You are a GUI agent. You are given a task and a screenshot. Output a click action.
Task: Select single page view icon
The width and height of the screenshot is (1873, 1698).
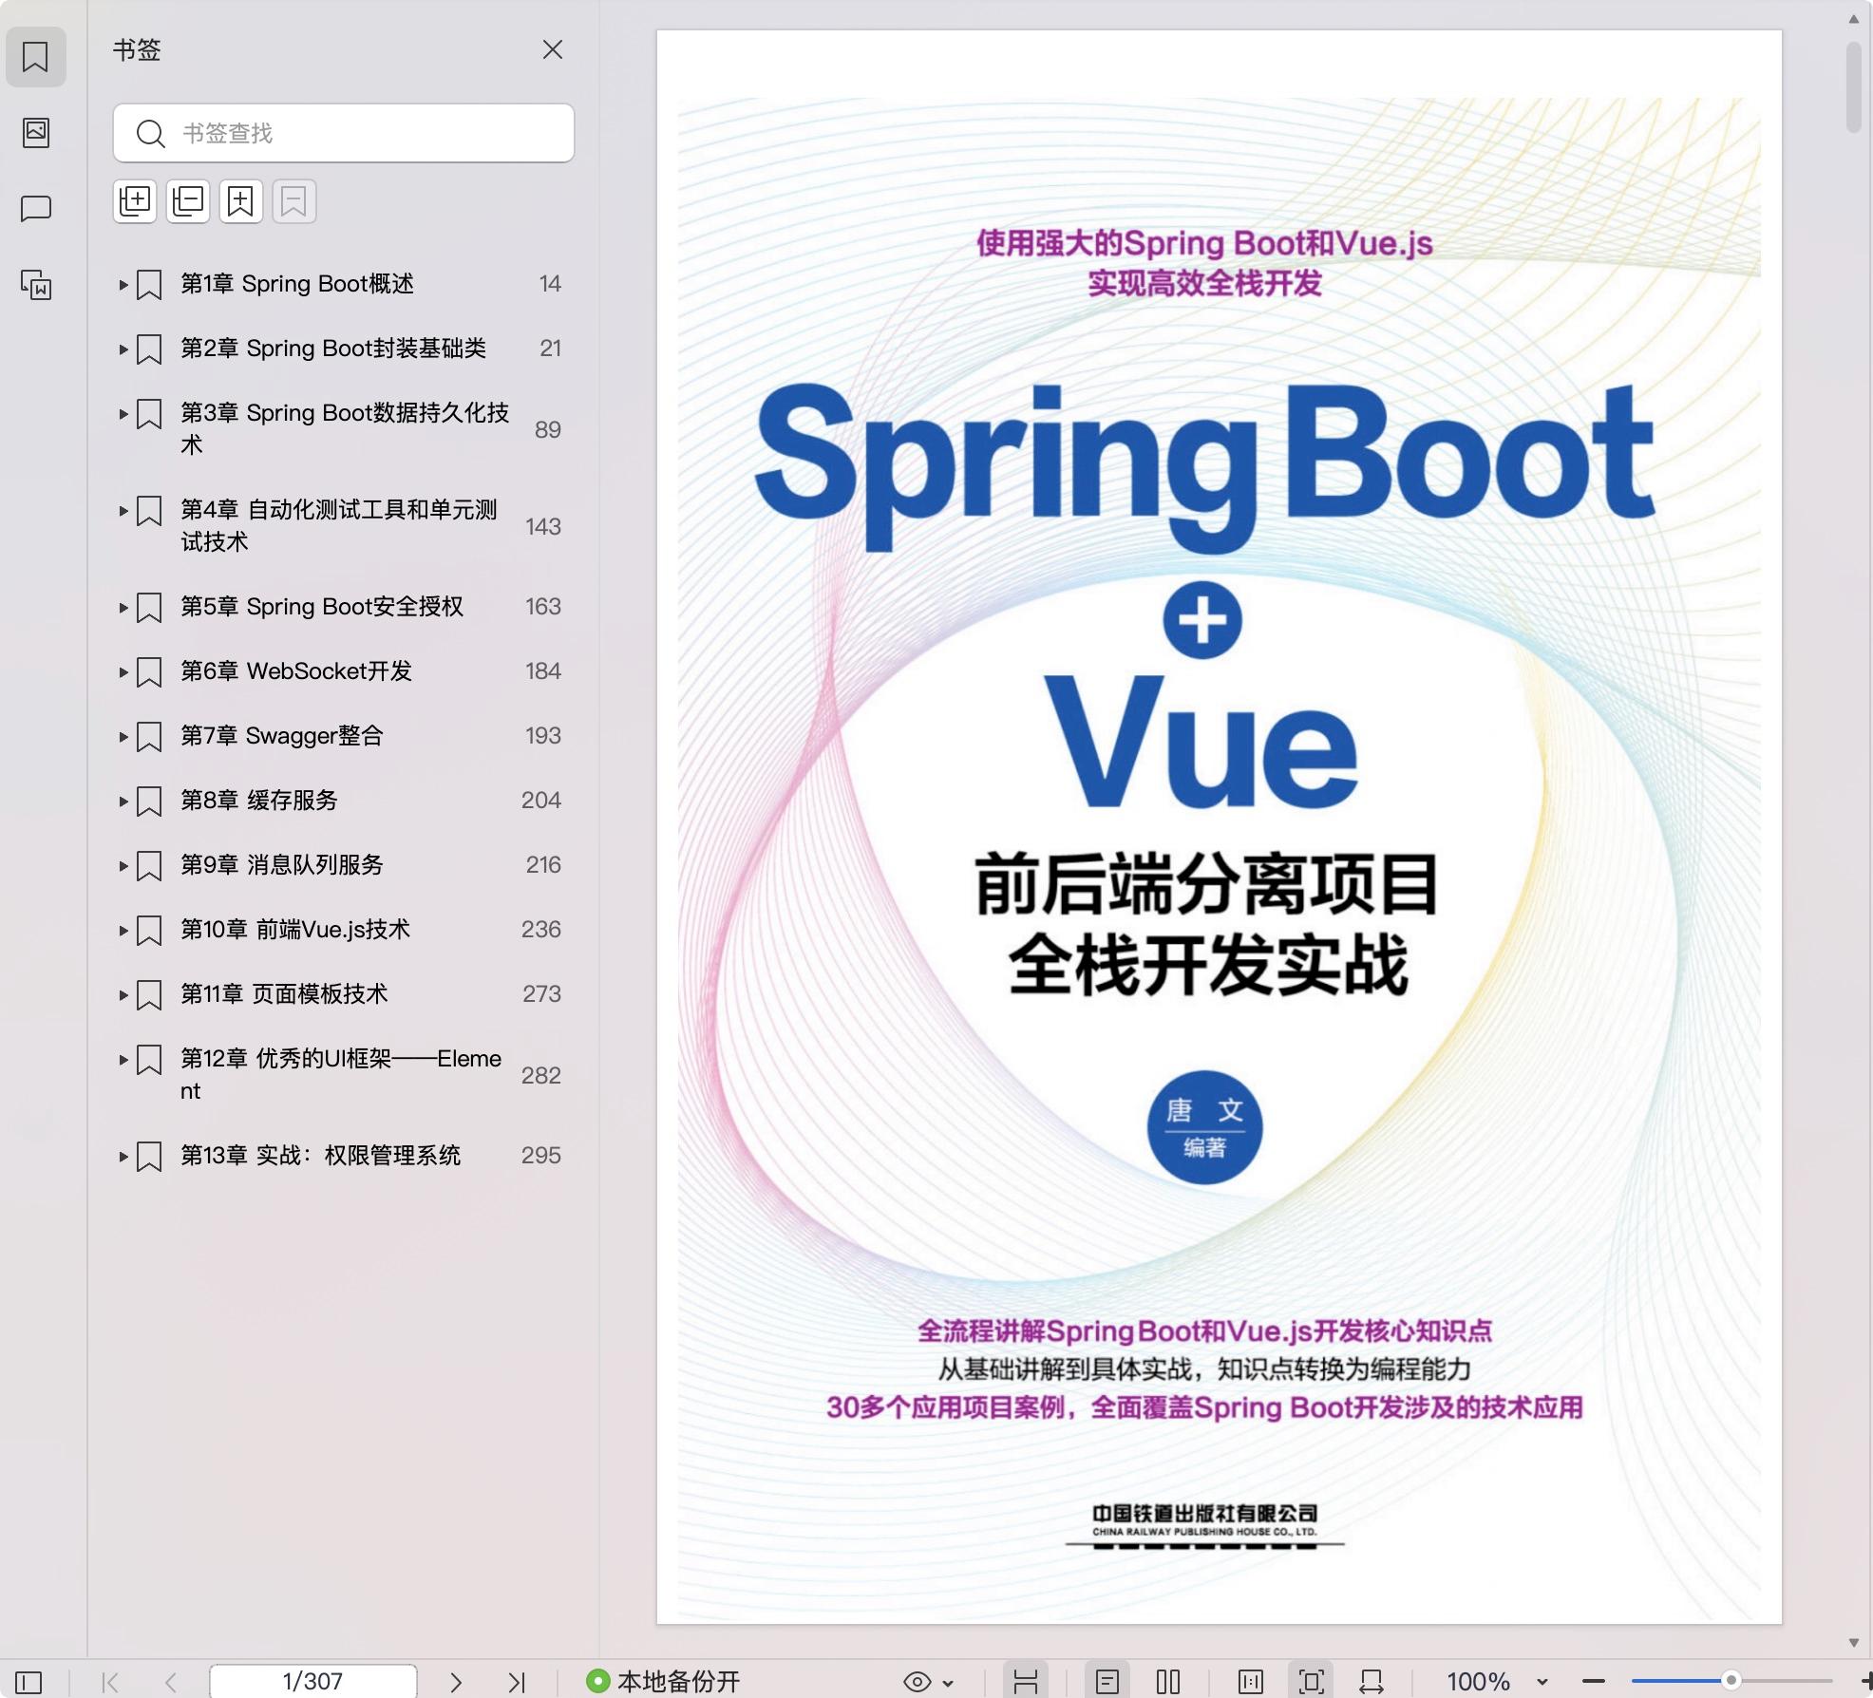1107,1682
